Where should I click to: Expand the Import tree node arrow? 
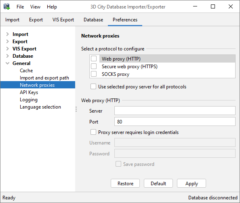click(x=7, y=34)
